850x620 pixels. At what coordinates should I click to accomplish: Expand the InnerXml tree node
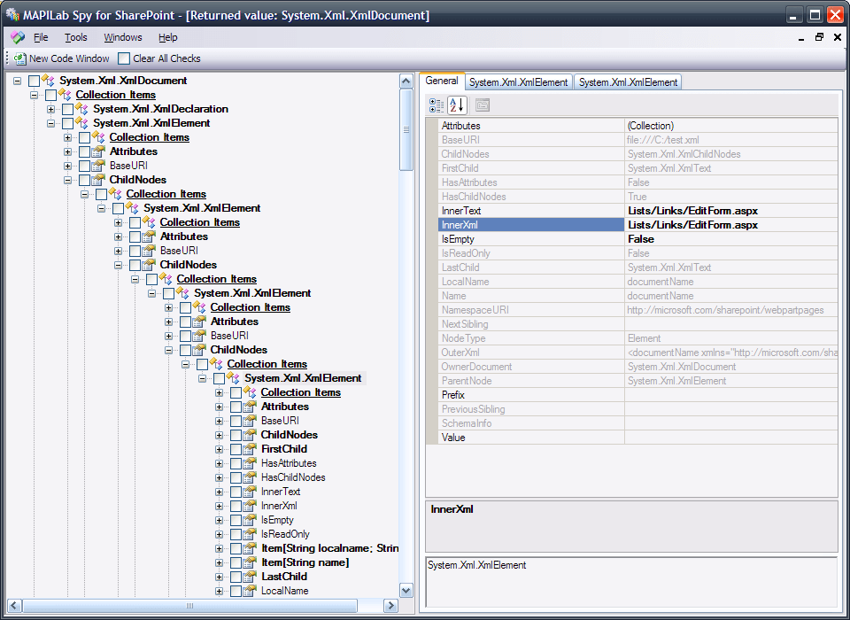point(219,506)
